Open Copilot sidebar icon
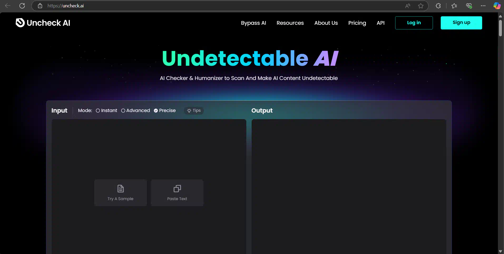Viewport: 504px width, 254px height. (x=497, y=6)
